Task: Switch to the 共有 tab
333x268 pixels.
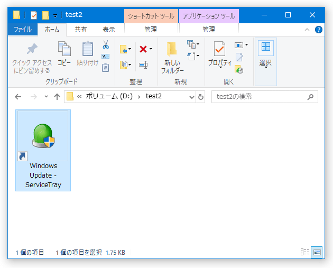Action: 81,30
